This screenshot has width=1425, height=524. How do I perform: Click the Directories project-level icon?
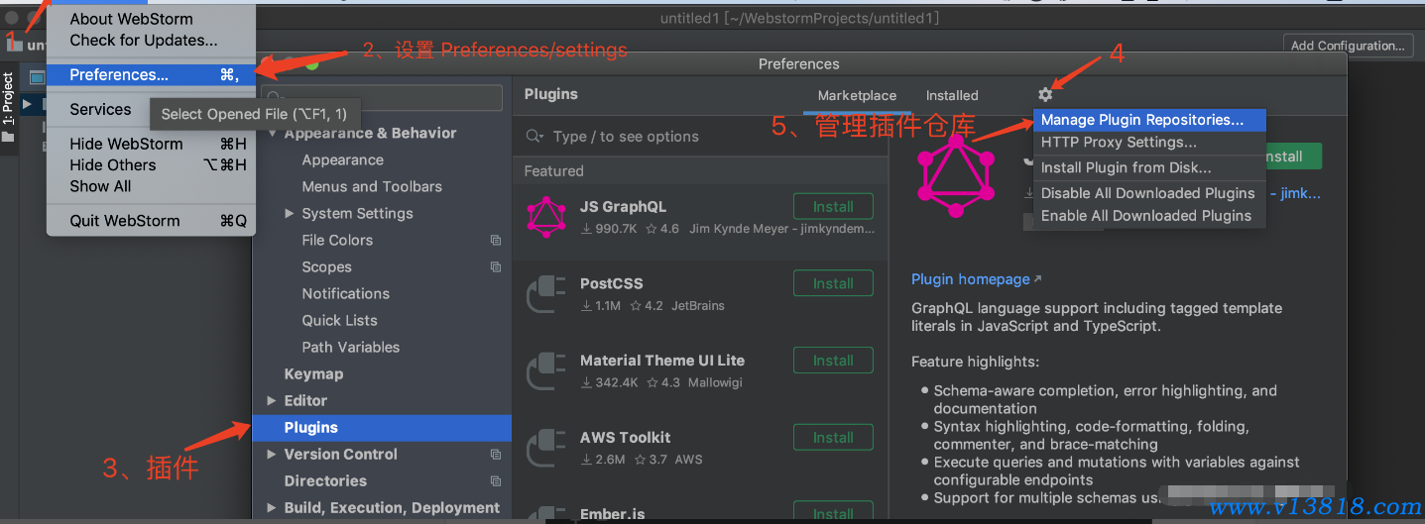click(x=496, y=481)
